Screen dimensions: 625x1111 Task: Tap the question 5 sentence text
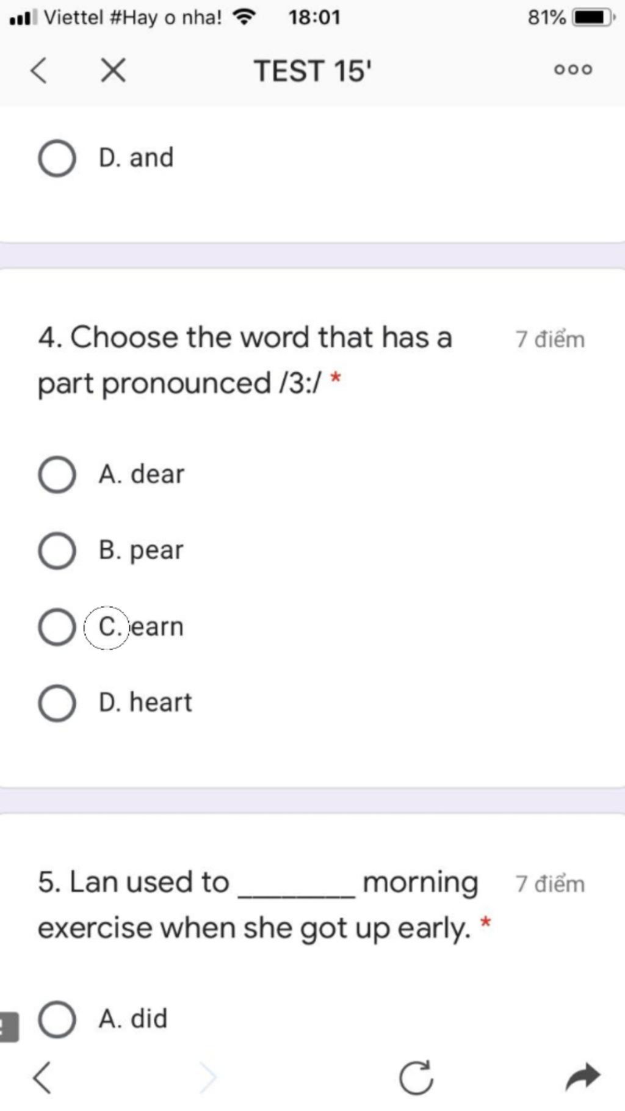(258, 905)
